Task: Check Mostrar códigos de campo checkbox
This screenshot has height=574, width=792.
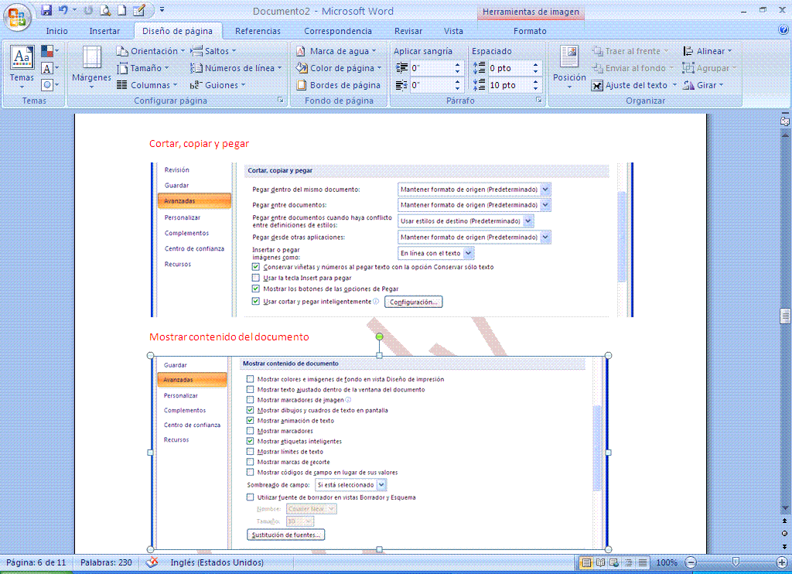Action: tap(250, 473)
